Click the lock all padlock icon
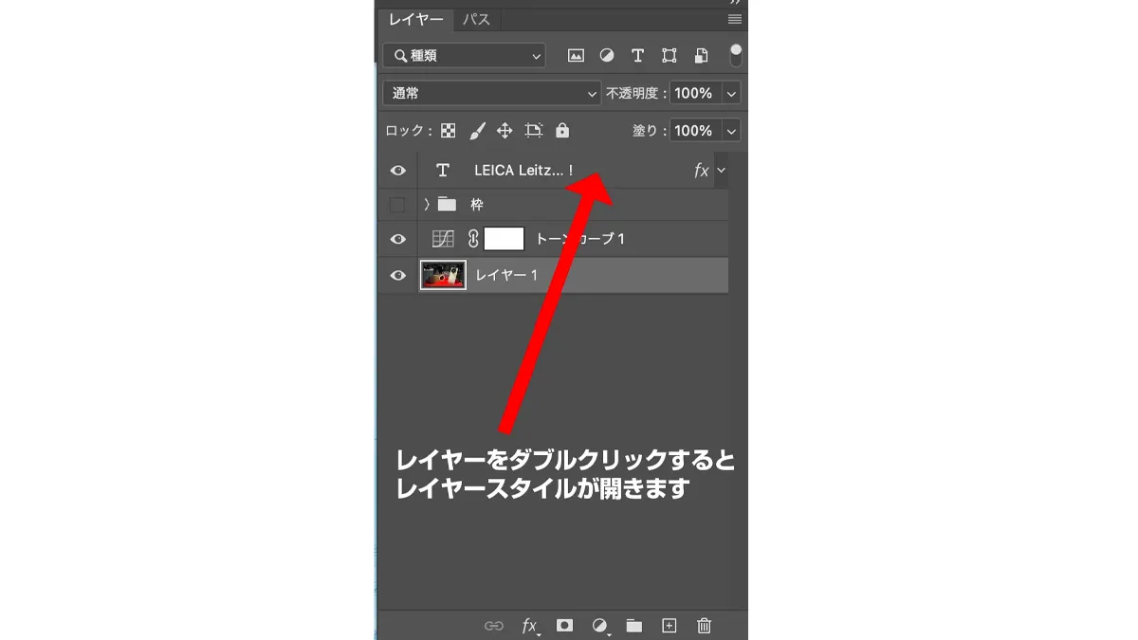 pos(562,131)
